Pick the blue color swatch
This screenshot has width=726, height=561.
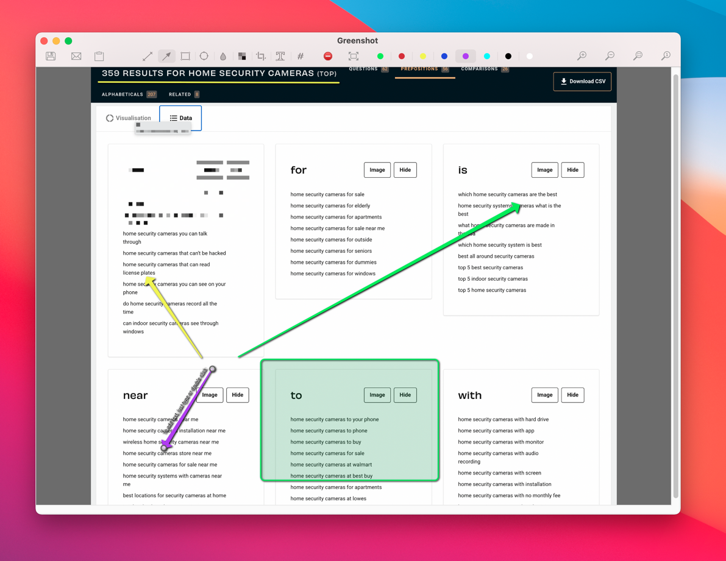tap(444, 57)
